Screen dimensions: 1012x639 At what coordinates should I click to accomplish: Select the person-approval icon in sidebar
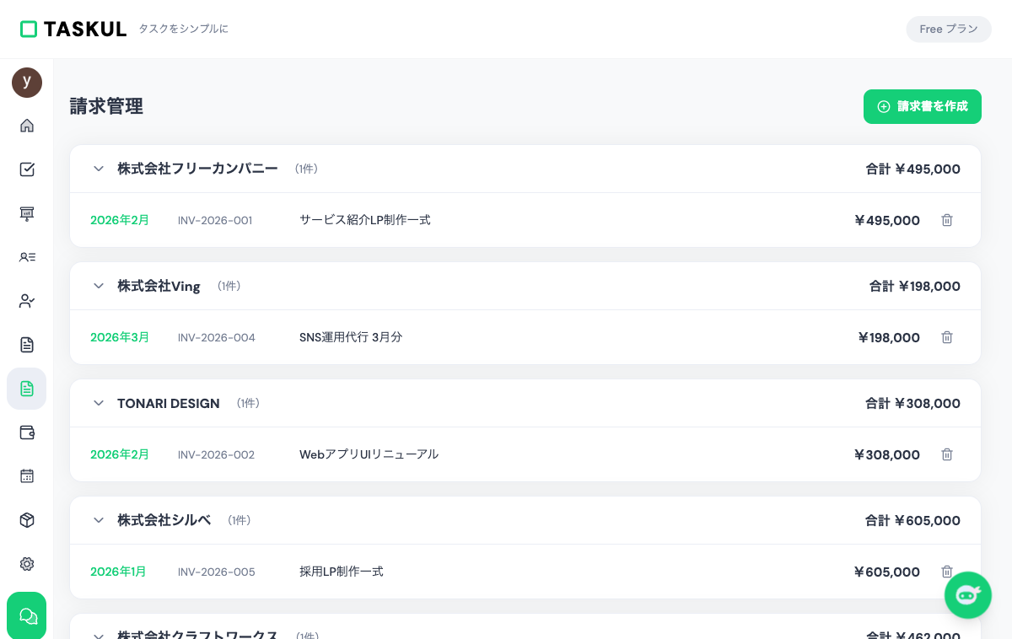(x=27, y=301)
